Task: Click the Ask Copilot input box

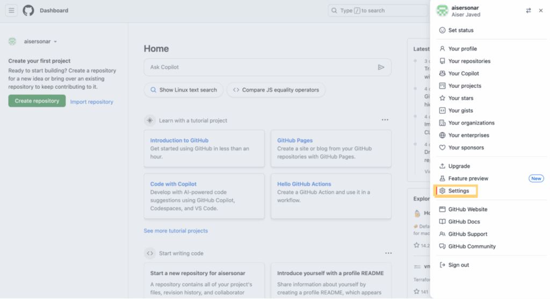Action: [267, 67]
